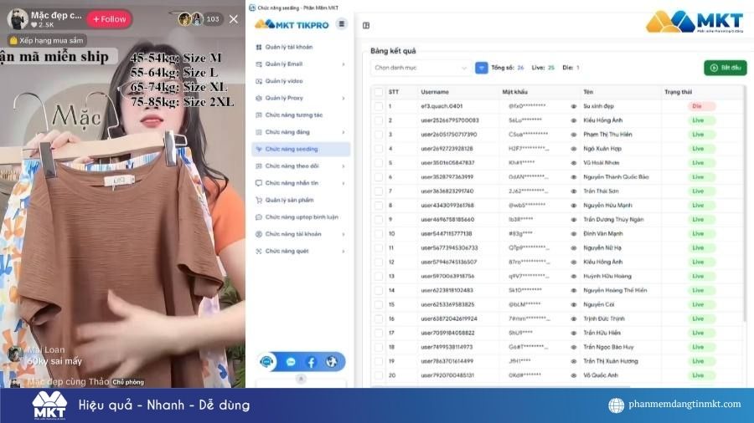Open Chức năng uptop bình luận menu item
This screenshot has height=423, width=754.
click(301, 217)
